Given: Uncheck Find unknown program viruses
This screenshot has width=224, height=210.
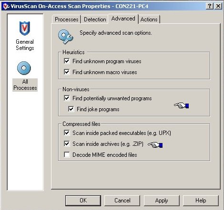Looking at the screenshot, I should click(67, 61).
